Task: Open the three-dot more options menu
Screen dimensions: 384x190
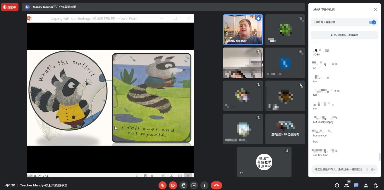Action: point(204,185)
